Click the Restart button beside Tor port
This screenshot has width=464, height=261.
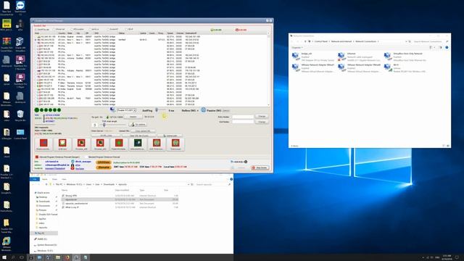click(133, 117)
